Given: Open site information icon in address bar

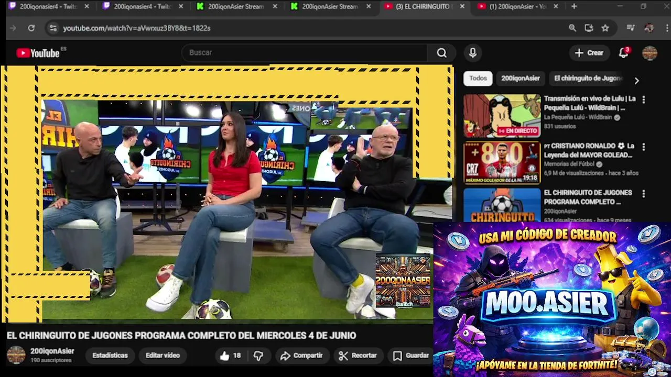Looking at the screenshot, I should [x=52, y=28].
